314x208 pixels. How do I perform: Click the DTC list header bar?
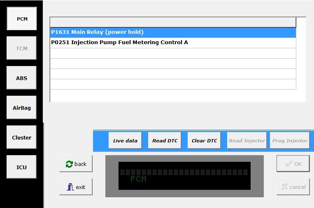173,22
